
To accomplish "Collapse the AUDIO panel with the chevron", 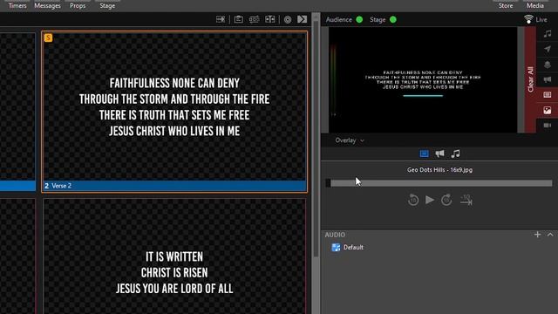I will point(550,235).
